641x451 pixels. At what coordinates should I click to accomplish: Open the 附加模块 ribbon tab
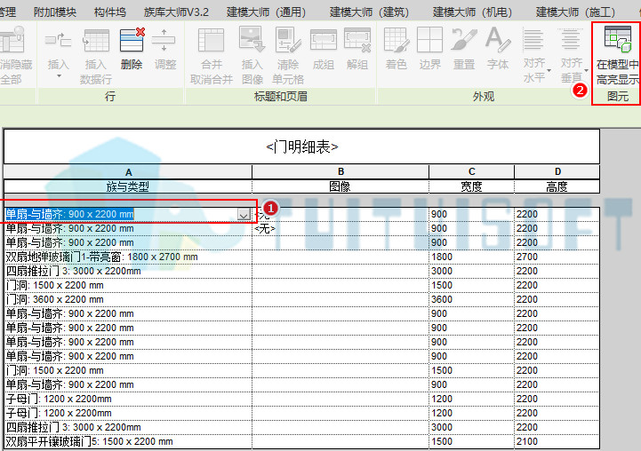click(x=55, y=12)
